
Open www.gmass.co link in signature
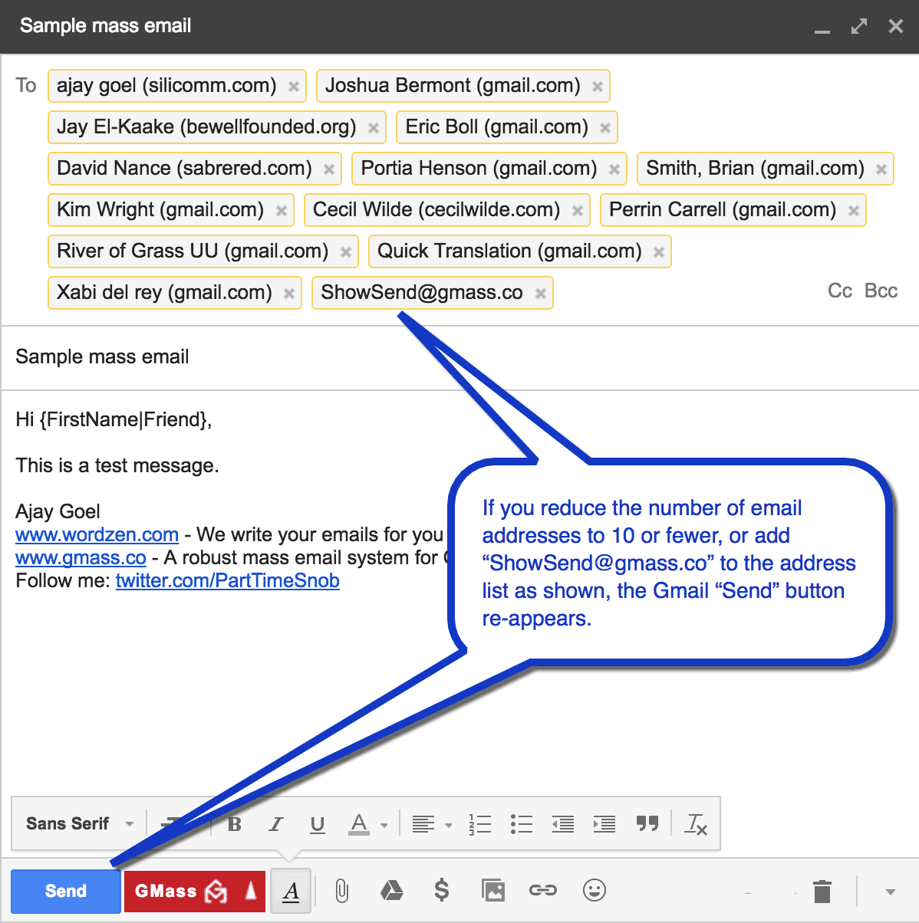point(81,557)
